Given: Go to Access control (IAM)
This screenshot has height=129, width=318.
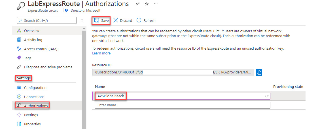Looking at the screenshot, I should coord(47,49).
